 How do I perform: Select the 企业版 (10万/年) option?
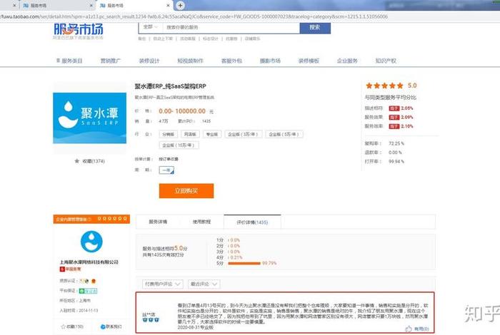coord(179,145)
